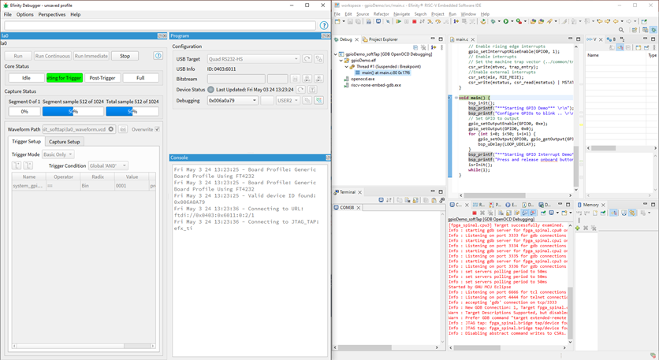Open the USB Target dropdown
659x360 pixels.
pos(253,59)
